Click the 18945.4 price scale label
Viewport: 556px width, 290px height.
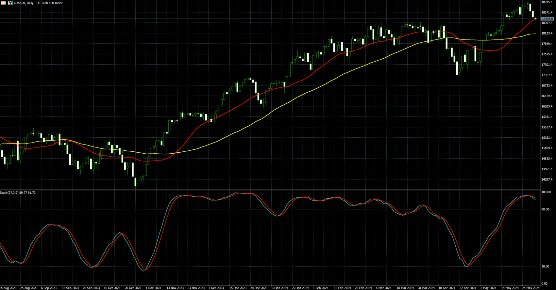point(547,2)
